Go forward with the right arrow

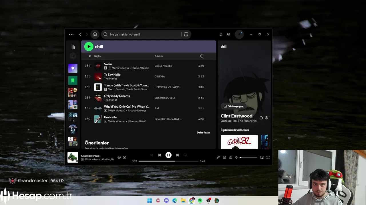pos(87,34)
